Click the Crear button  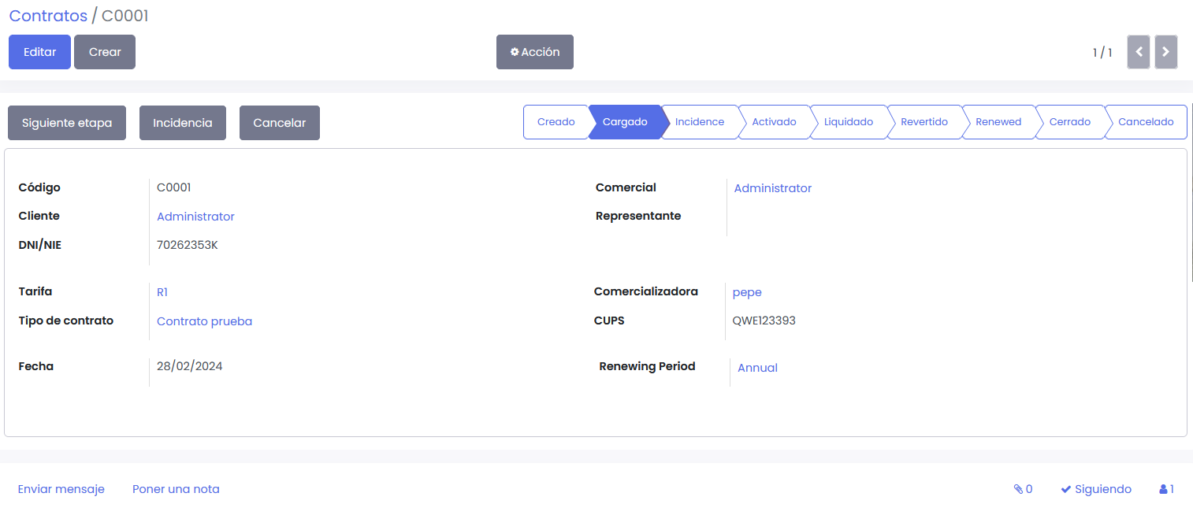(105, 52)
